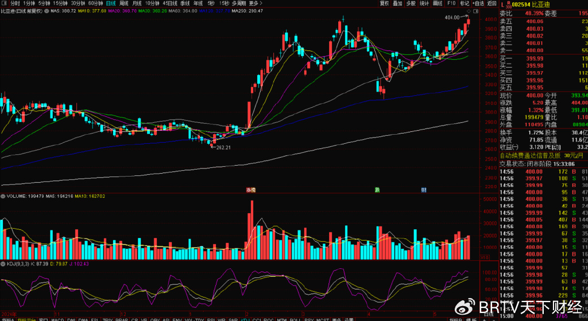The height and width of the screenshot is (321, 588).
Task: Click the blue 财 marker under the chart
Action: click(424, 190)
